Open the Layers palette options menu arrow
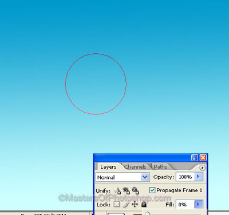Viewport: 229px width, 215px height. (202, 168)
